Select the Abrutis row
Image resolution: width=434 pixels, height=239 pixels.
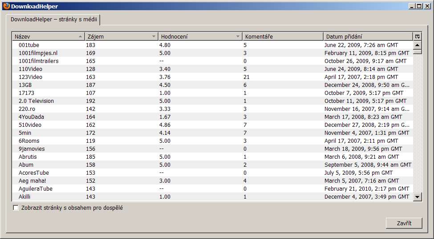point(213,157)
